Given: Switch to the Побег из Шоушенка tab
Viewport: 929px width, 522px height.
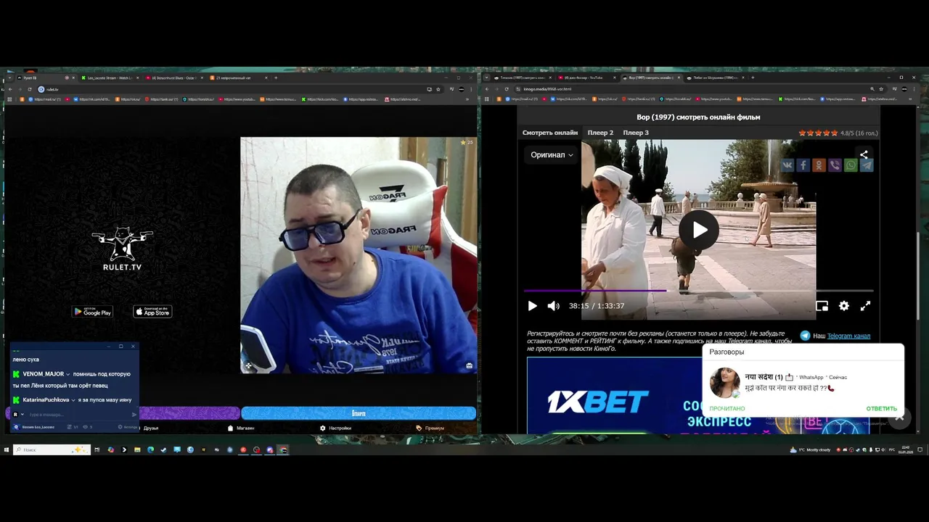Looking at the screenshot, I should click(716, 78).
